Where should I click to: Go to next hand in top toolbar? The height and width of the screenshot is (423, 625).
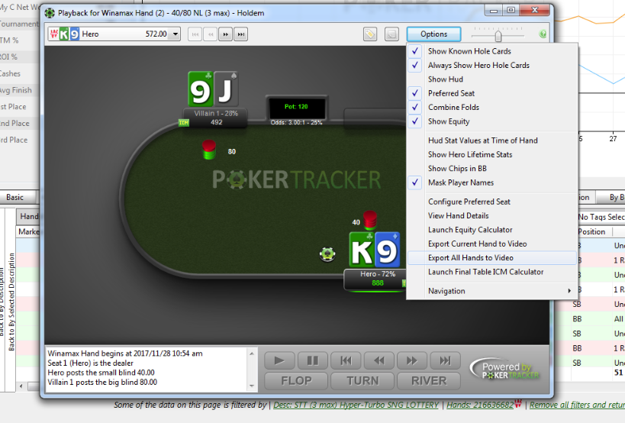click(x=226, y=34)
